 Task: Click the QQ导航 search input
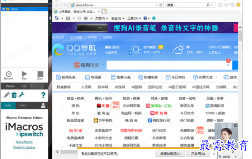169,65
